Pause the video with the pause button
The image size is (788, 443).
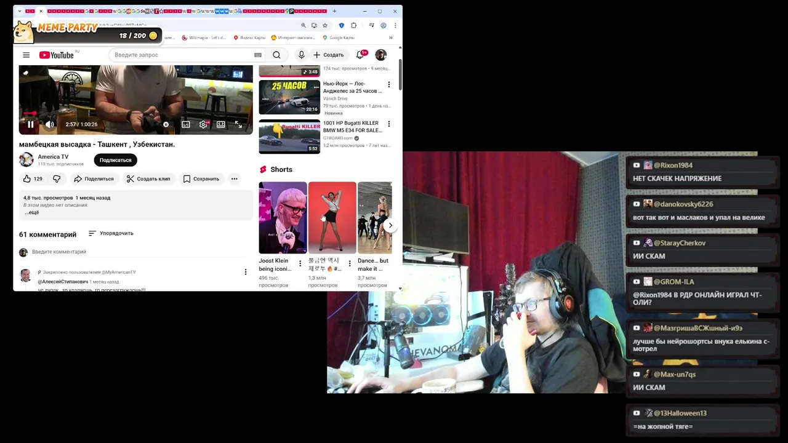pyautogui.click(x=30, y=124)
